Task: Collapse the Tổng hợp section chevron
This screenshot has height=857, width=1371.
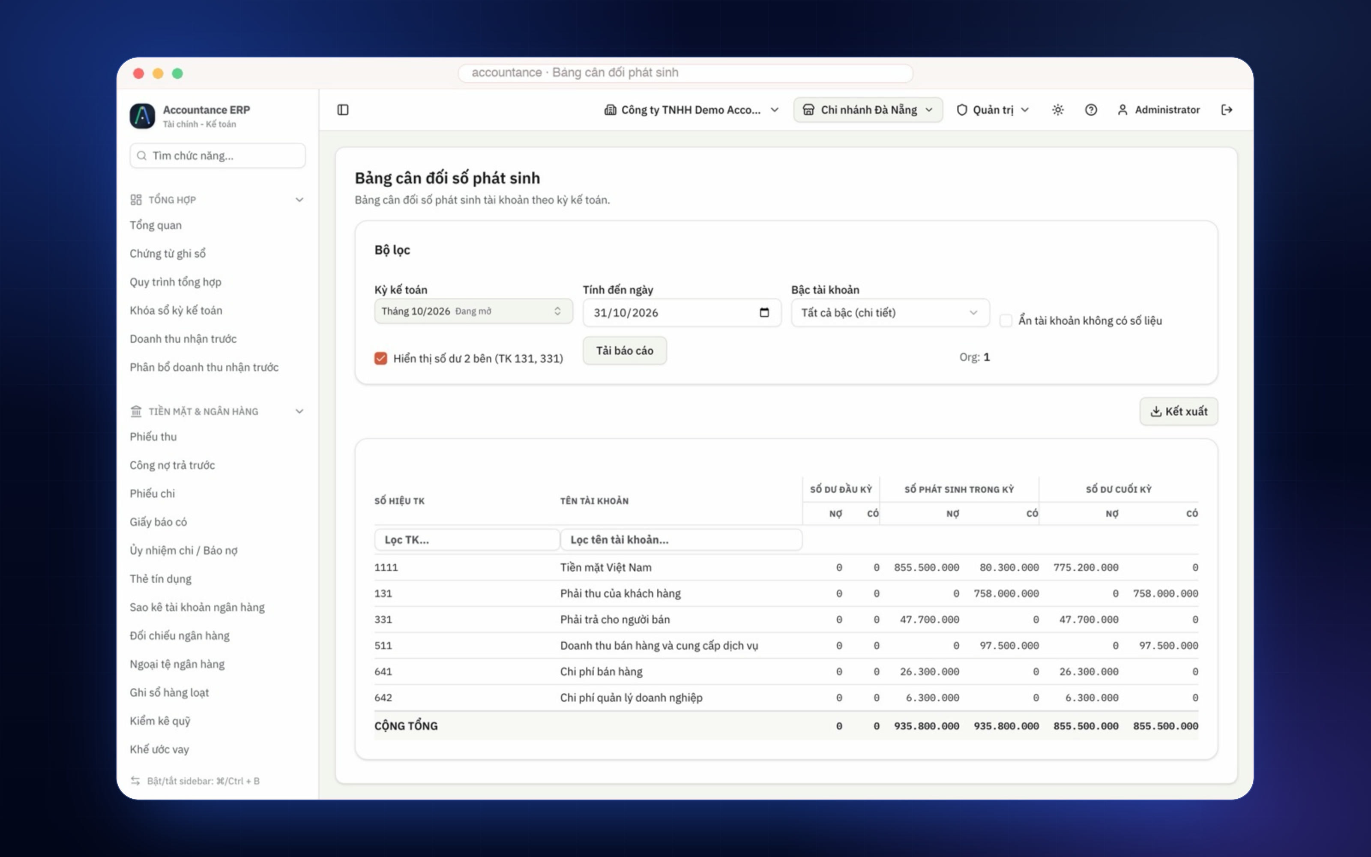Action: [x=299, y=200]
